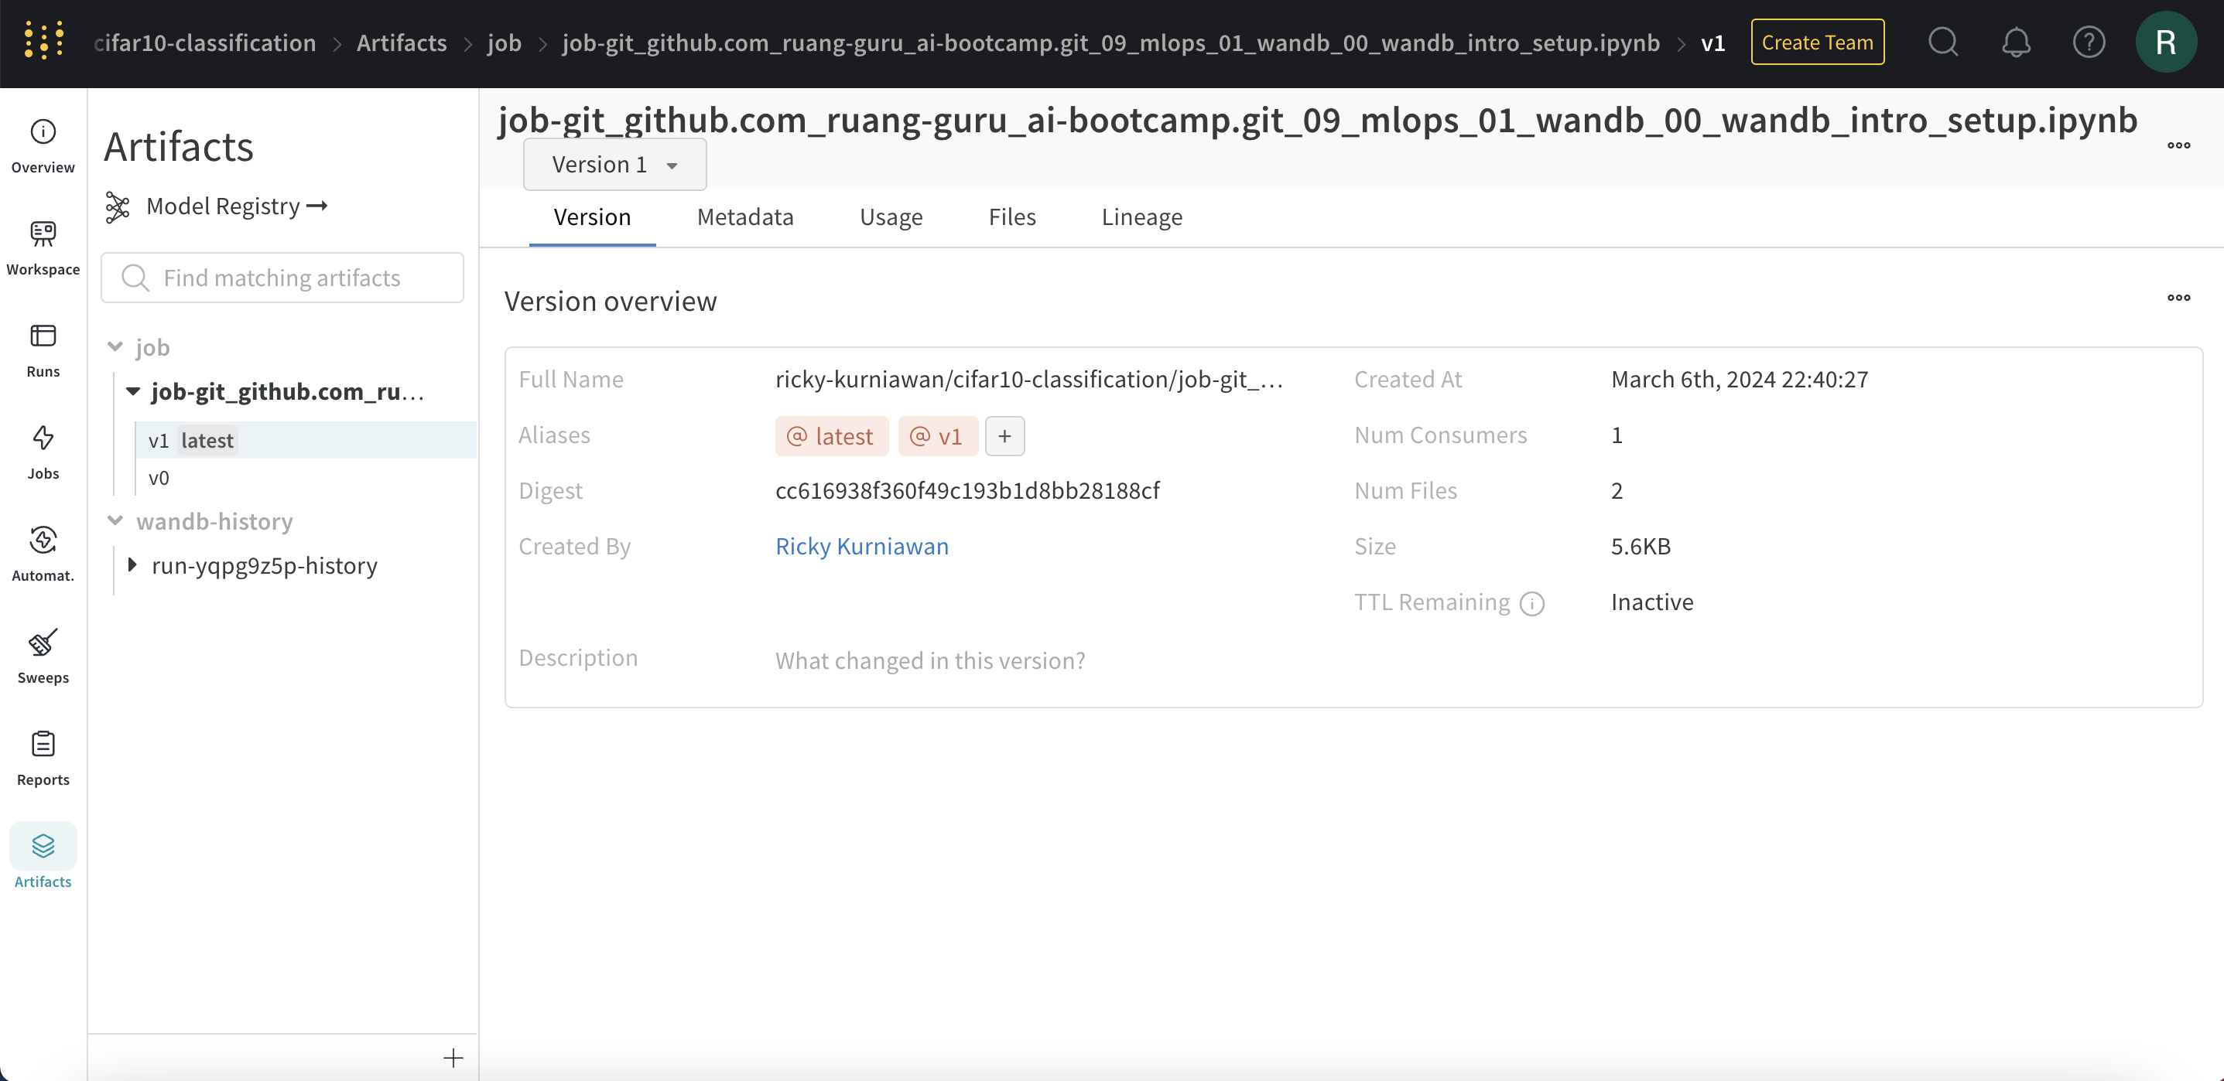
Task: Open Ricky Kurniawan profile link
Action: (861, 546)
